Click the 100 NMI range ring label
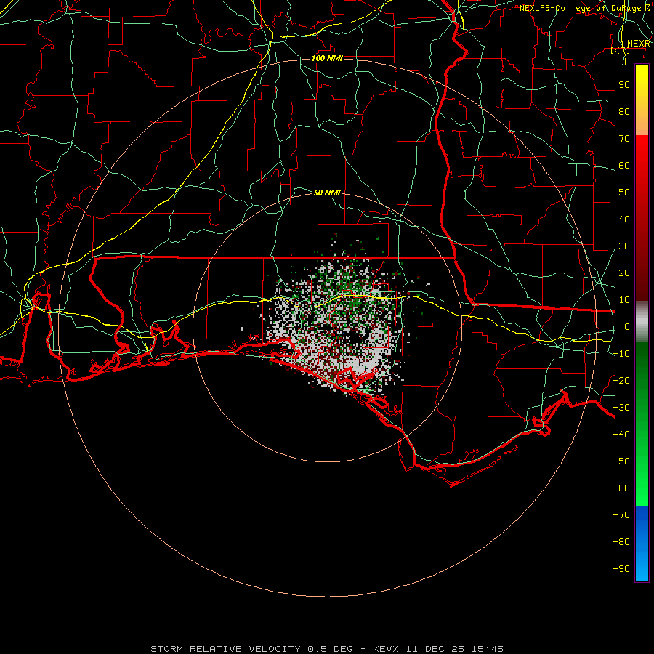The height and width of the screenshot is (654, 654). 327,58
